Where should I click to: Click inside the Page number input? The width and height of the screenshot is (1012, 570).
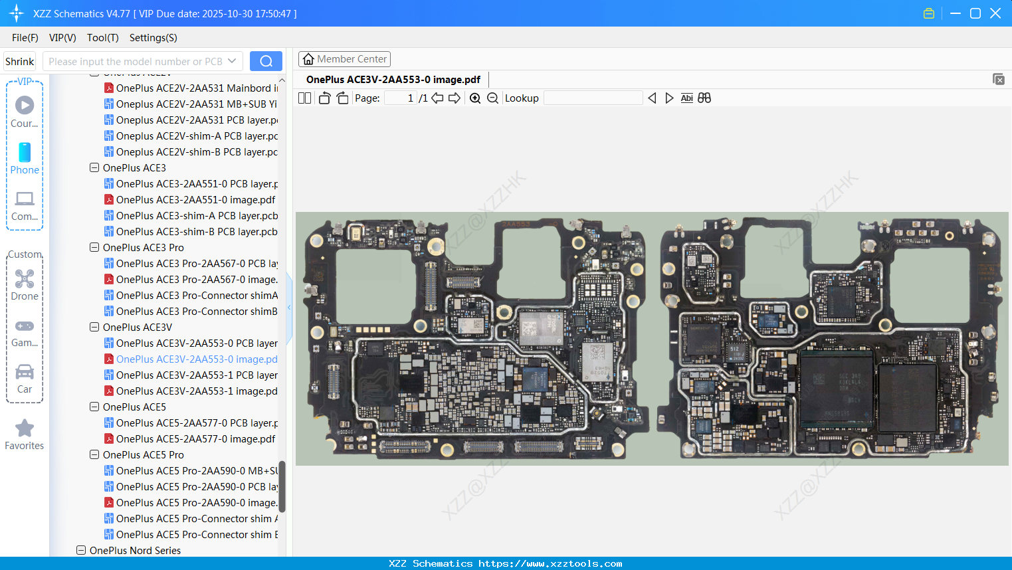coord(400,98)
